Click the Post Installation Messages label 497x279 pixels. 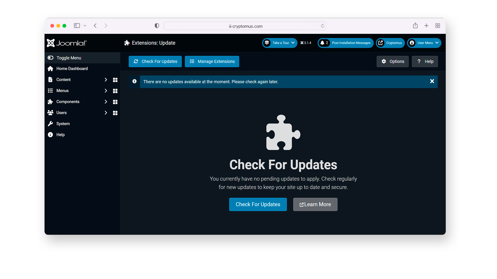point(351,43)
